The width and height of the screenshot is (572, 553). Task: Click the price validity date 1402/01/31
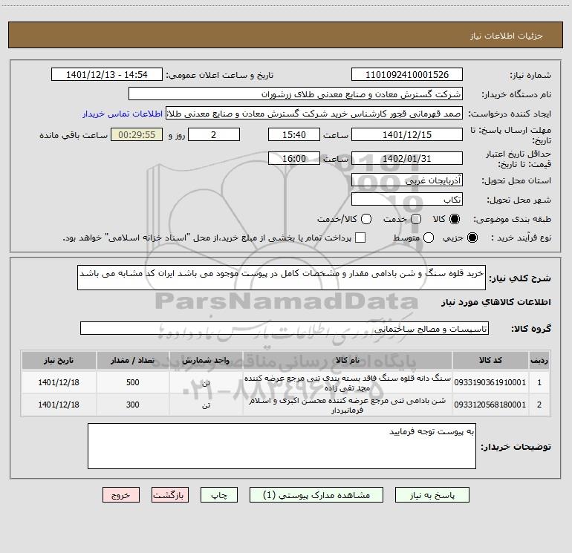coord(407,159)
